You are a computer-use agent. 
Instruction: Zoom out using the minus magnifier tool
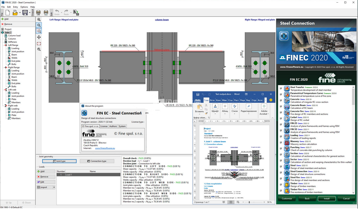[39, 25]
